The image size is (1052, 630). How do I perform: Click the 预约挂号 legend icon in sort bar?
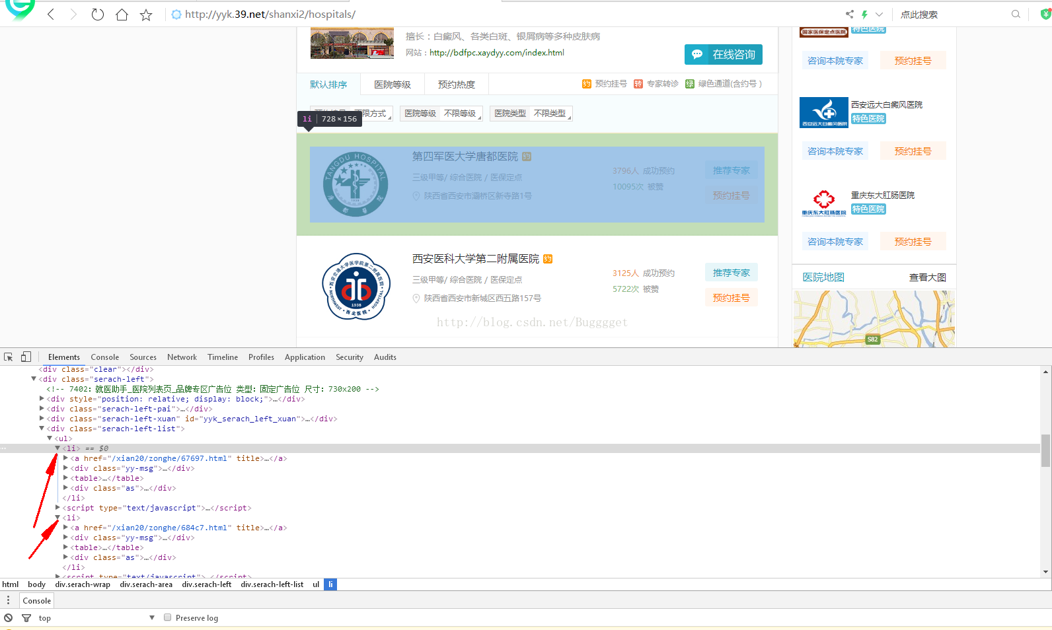[x=587, y=84]
